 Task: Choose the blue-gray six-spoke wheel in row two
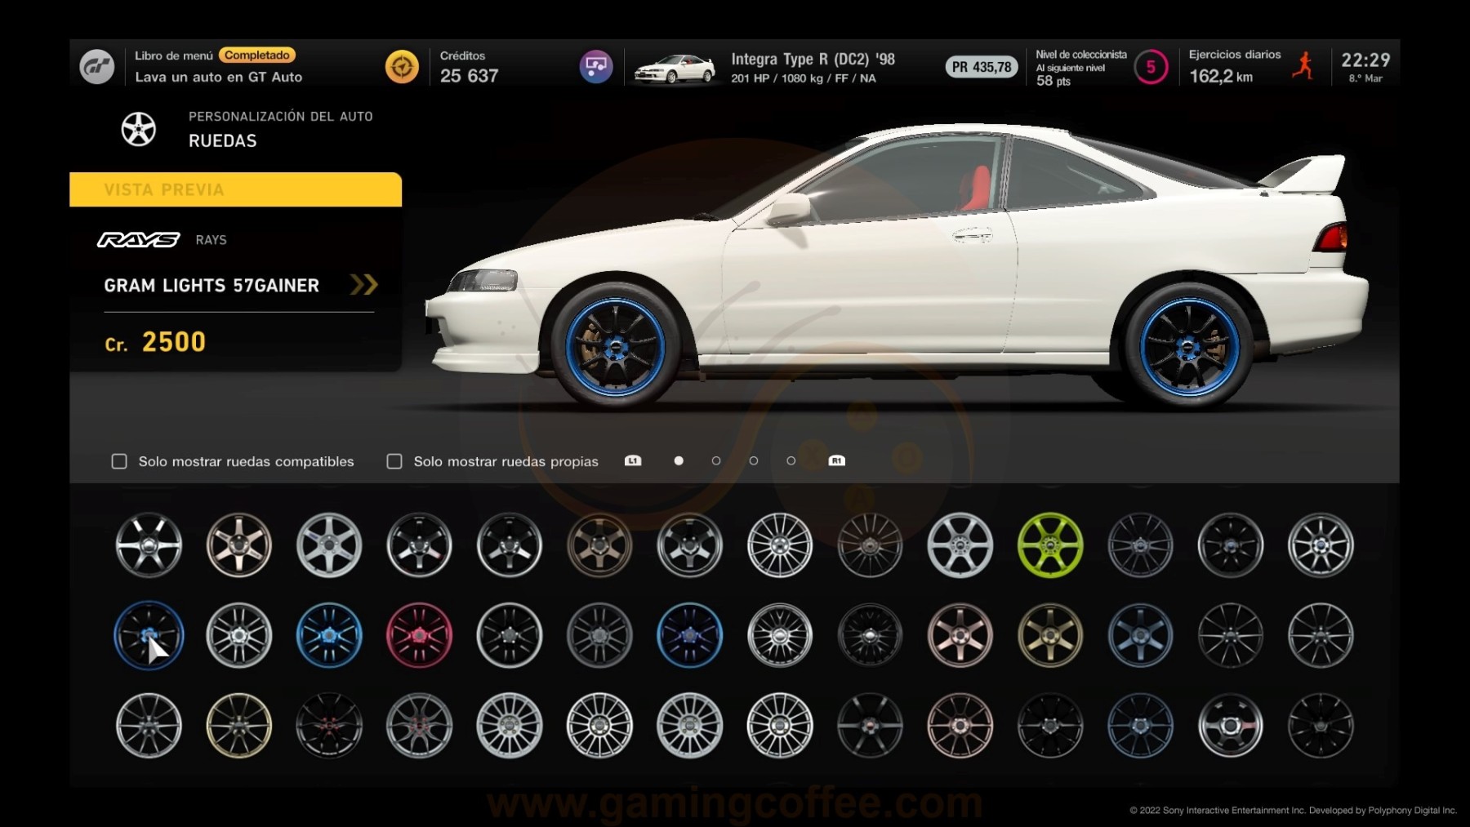pyautogui.click(x=1141, y=635)
